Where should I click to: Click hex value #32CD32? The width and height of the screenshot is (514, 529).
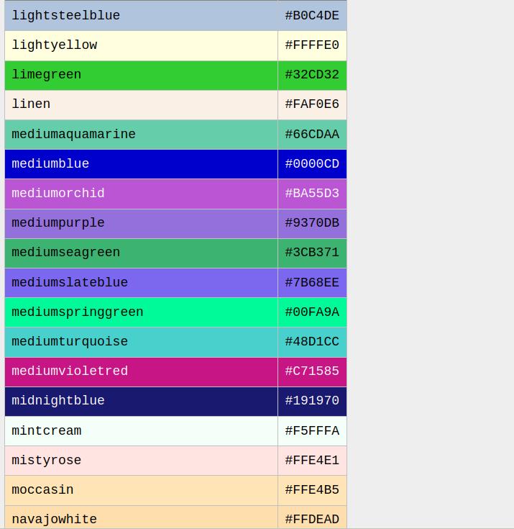click(312, 75)
